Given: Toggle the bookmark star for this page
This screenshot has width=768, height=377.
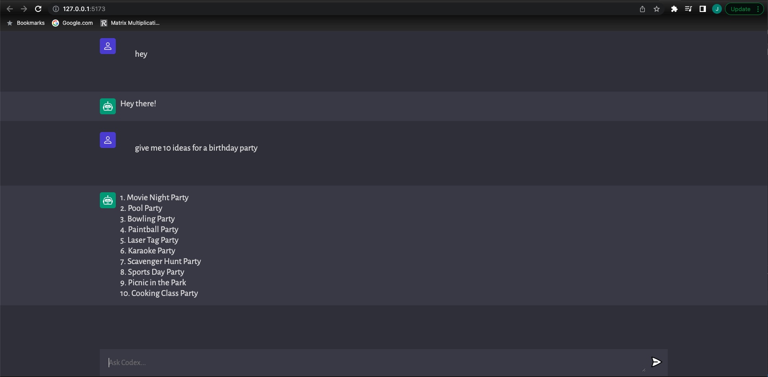Looking at the screenshot, I should click(x=656, y=8).
